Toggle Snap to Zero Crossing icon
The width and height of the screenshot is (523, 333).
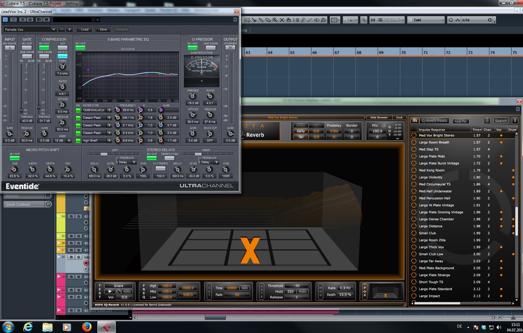[364, 20]
